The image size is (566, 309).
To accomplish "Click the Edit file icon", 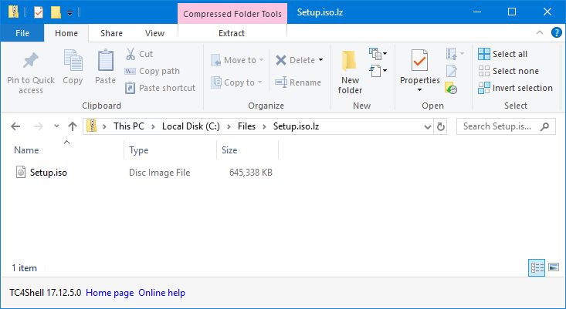I will click(451, 71).
